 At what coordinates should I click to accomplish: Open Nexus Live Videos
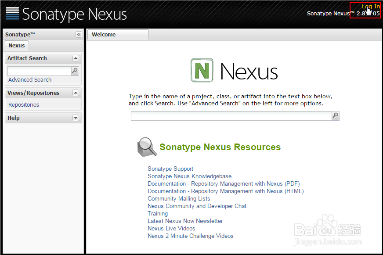pos(171,228)
